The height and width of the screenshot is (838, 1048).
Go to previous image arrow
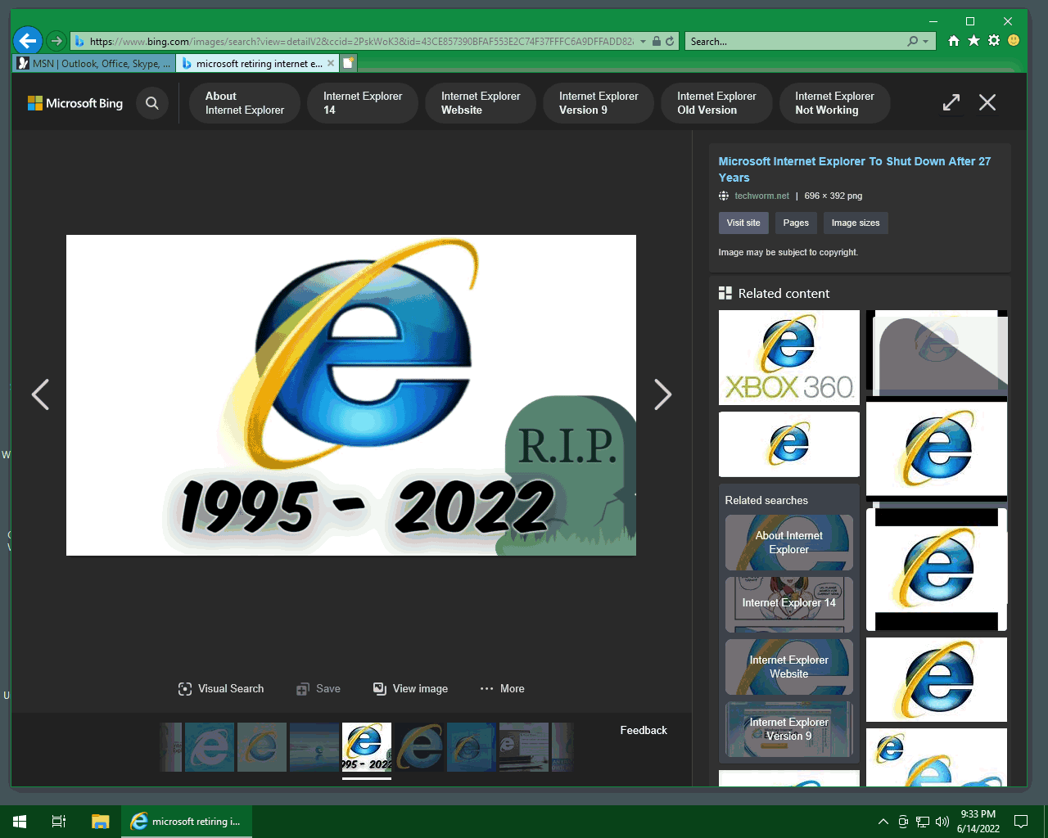tap(40, 394)
